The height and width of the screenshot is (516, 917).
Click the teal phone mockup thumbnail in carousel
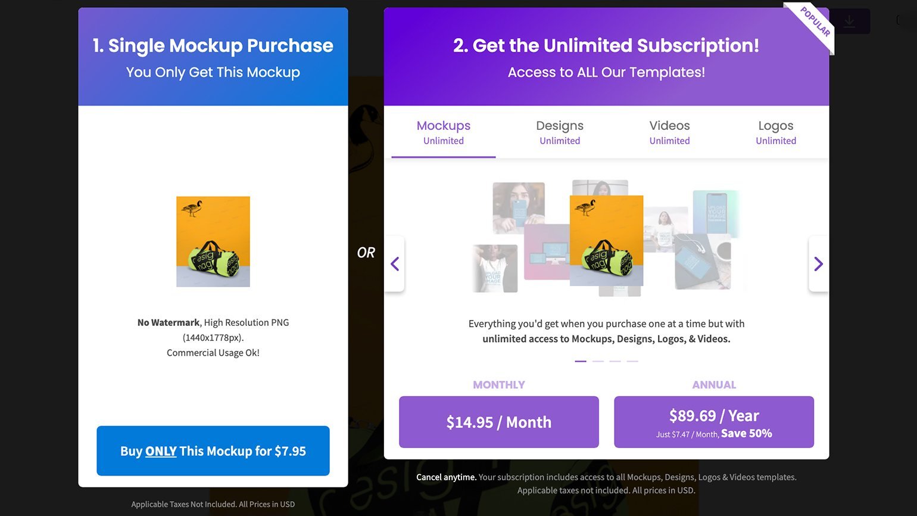(x=716, y=213)
